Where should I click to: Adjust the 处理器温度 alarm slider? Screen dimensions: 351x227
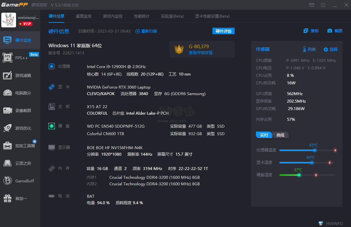click(x=315, y=150)
